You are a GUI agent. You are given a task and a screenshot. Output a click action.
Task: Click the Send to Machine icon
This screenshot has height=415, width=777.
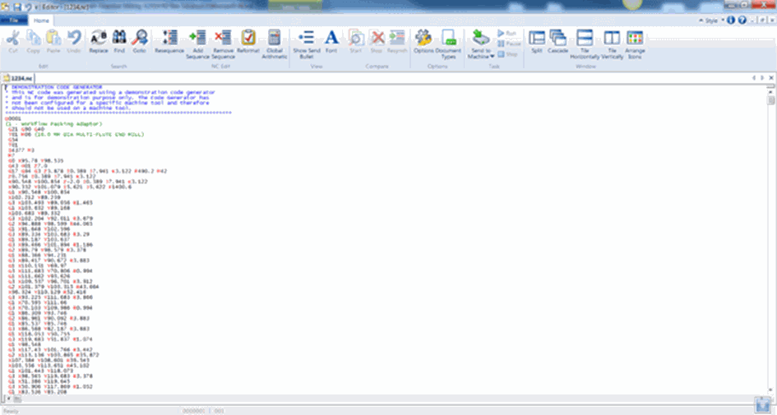(481, 38)
